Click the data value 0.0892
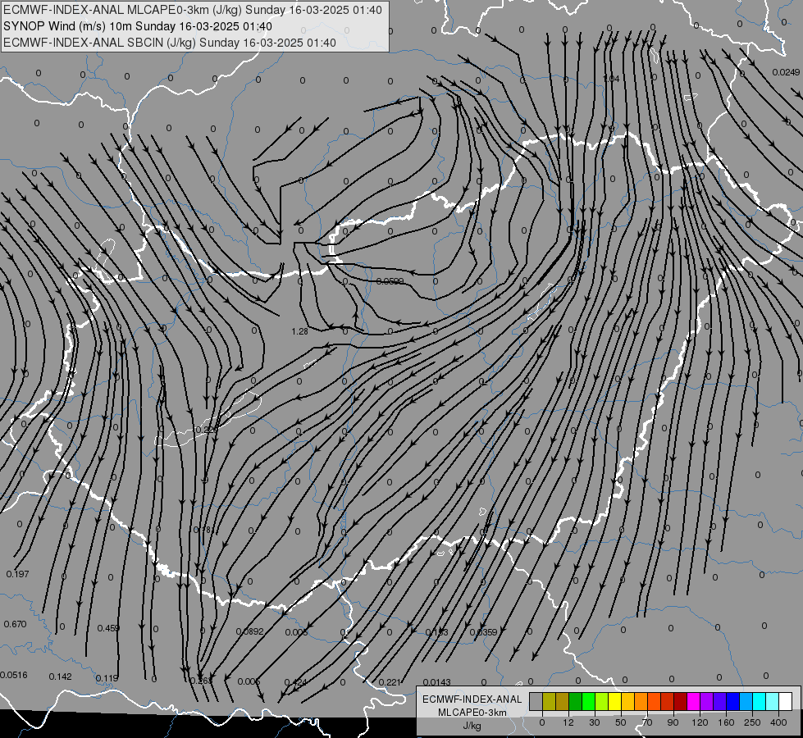Screen dimensions: 803x738 (x=250, y=631)
